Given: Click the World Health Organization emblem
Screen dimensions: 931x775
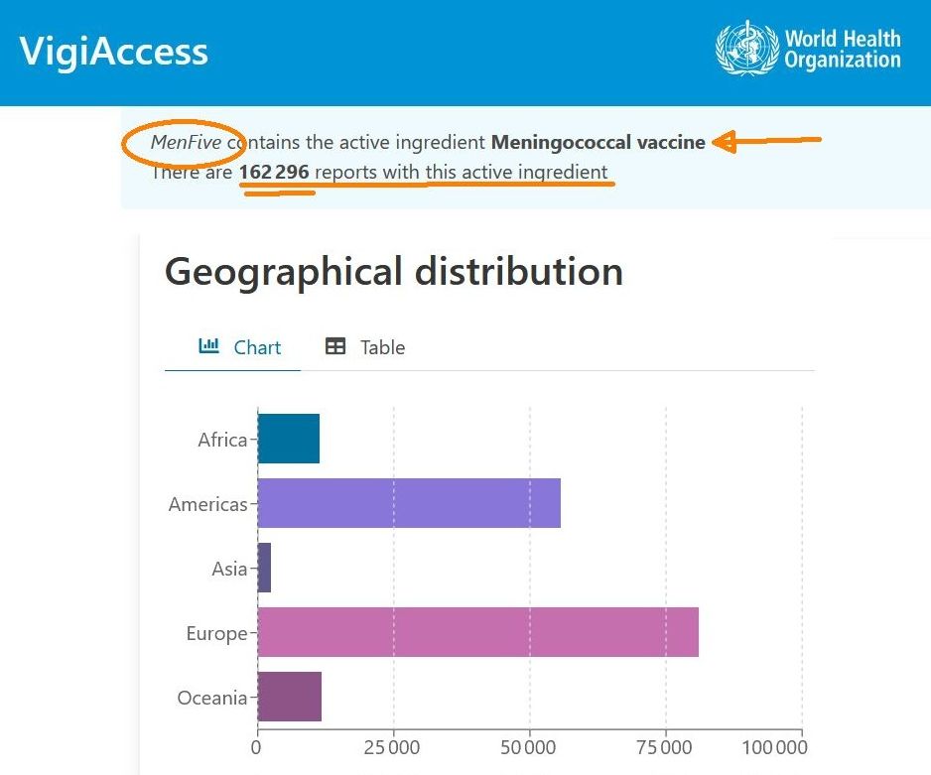Looking at the screenshot, I should 747,48.
